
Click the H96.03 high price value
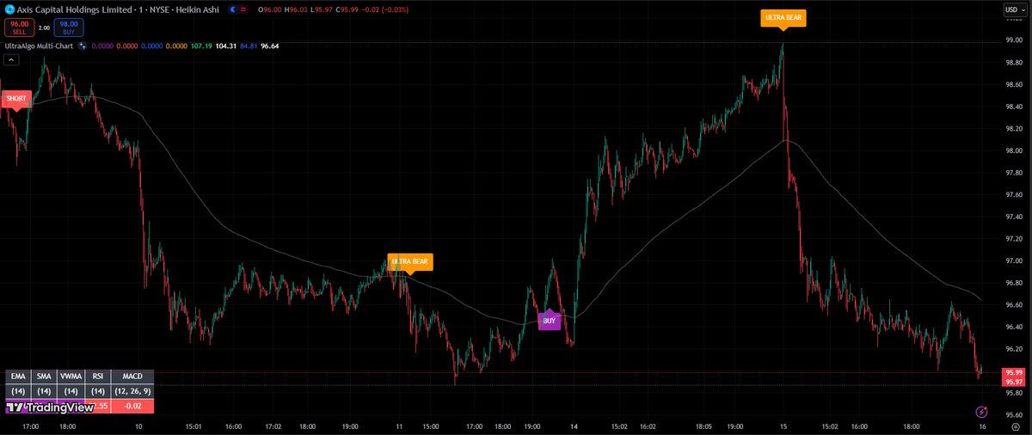click(298, 9)
